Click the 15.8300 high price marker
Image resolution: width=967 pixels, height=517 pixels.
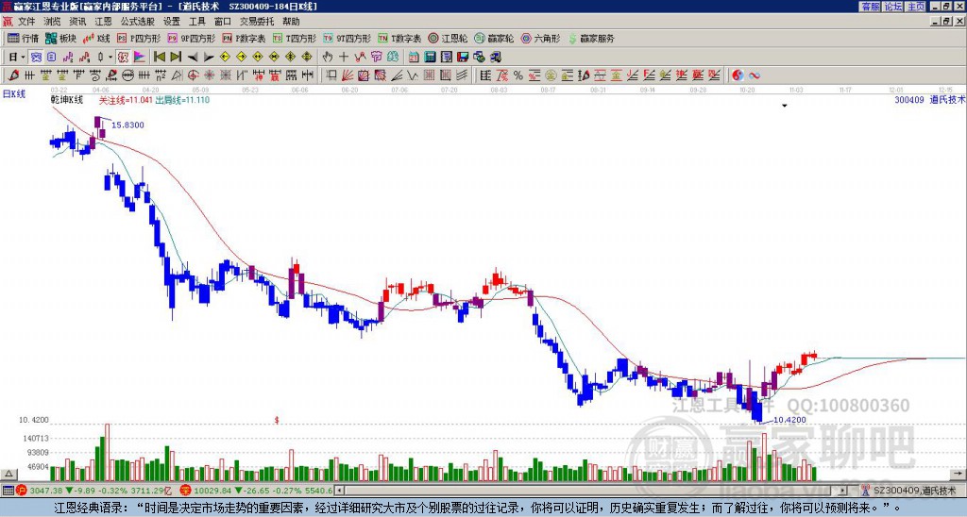[x=127, y=125]
